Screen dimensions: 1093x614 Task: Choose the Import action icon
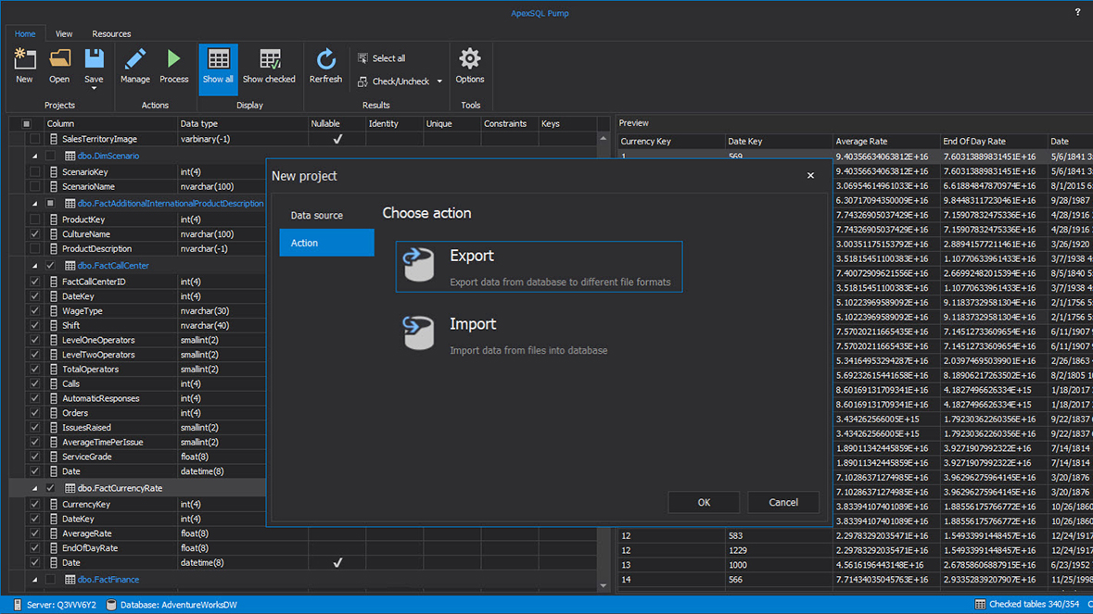click(418, 333)
